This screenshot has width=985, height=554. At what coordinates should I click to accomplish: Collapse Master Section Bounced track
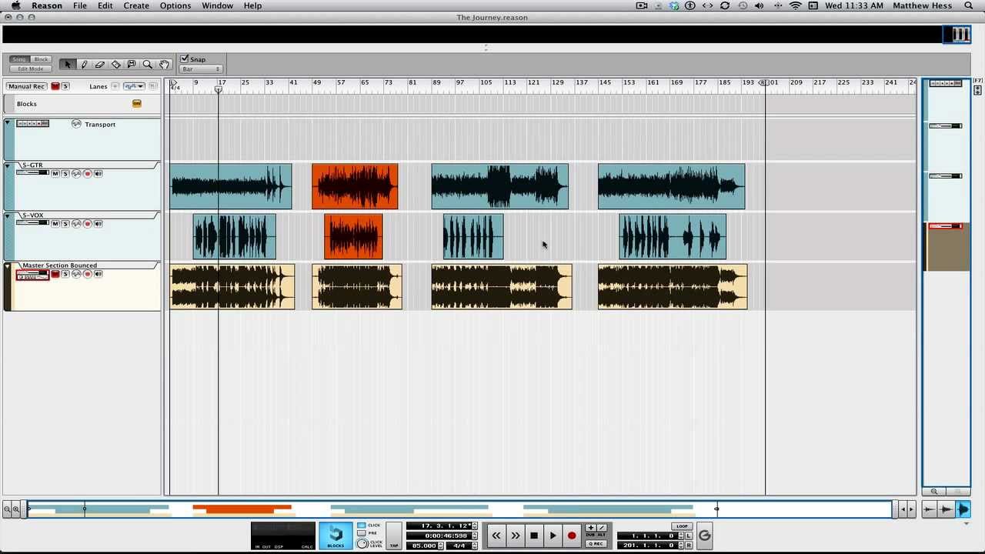coord(8,266)
